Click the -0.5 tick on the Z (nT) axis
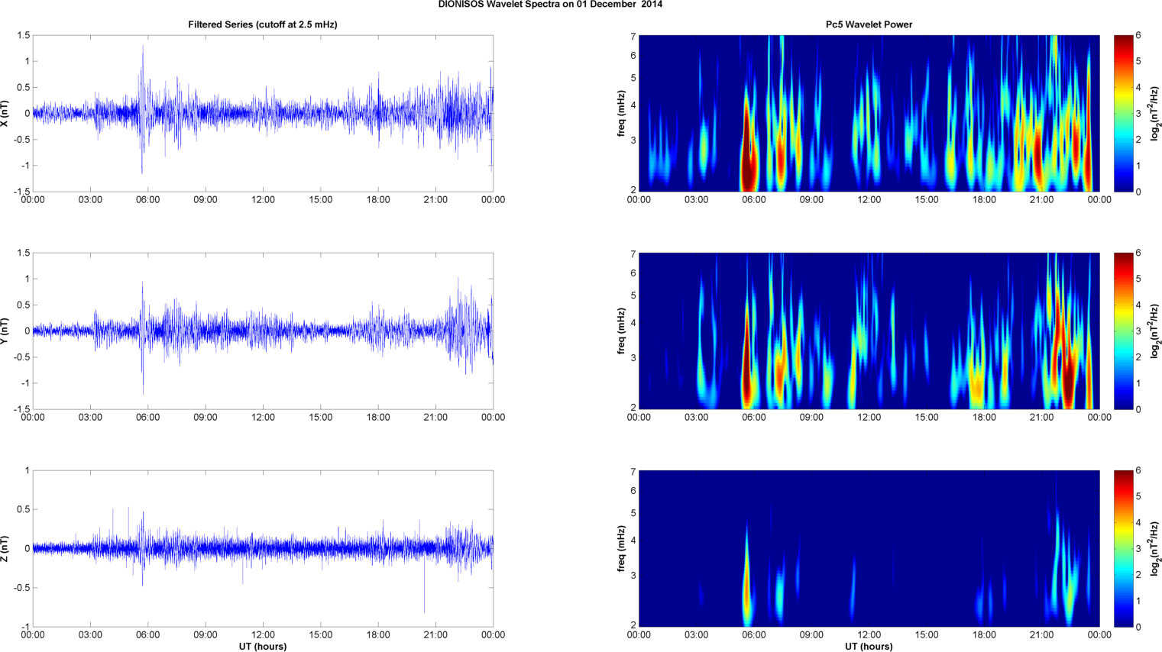This screenshot has width=1162, height=652. click(21, 588)
